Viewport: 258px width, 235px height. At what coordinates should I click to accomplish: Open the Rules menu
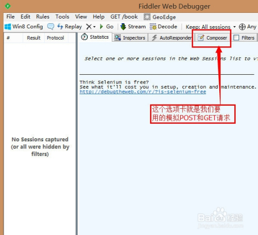point(43,16)
